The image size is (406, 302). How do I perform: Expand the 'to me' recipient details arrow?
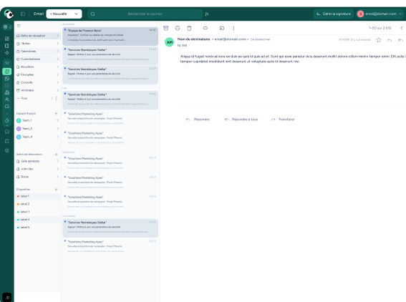pyautogui.click(x=189, y=45)
